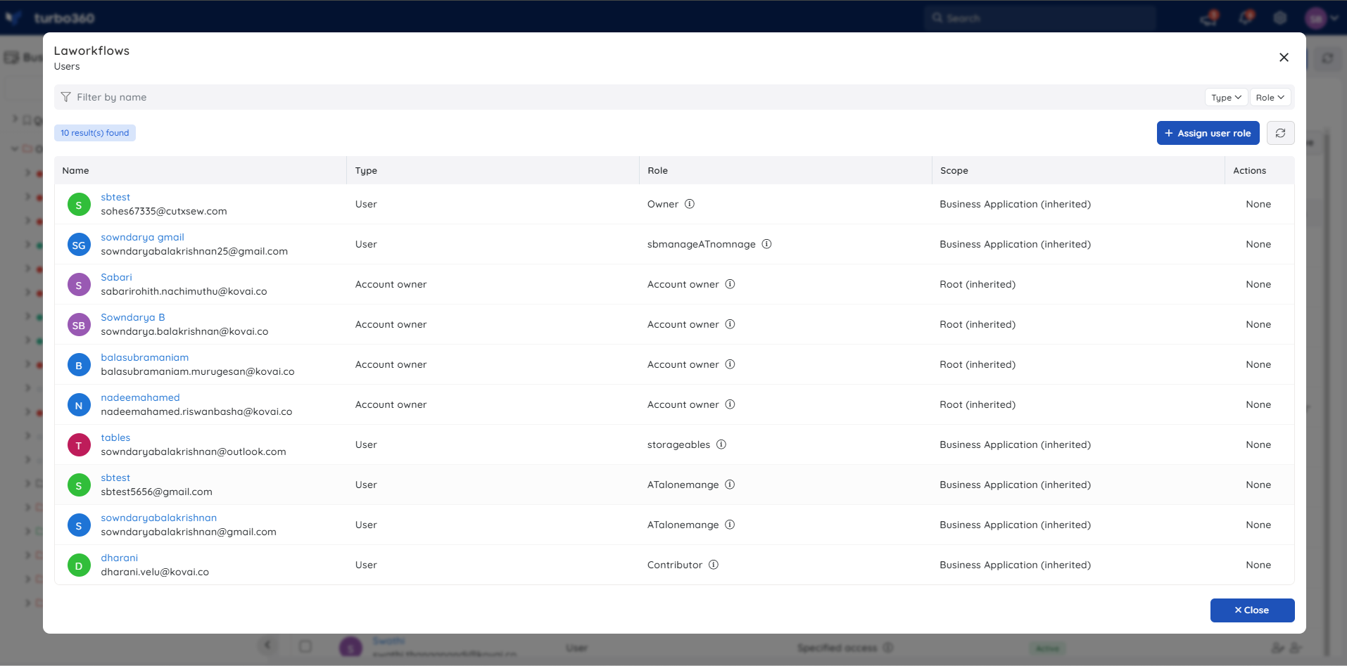The width and height of the screenshot is (1347, 666).
Task: Open sowndarya gmail user link
Action: pos(142,237)
